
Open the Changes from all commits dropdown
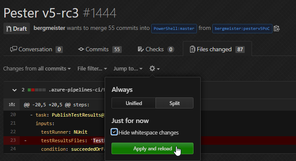coord(37,68)
